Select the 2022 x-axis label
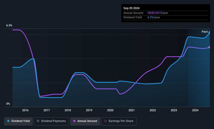Screen dimensions: 214x129 point(153,110)
